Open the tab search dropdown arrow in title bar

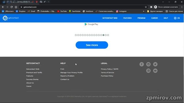[163, 2]
